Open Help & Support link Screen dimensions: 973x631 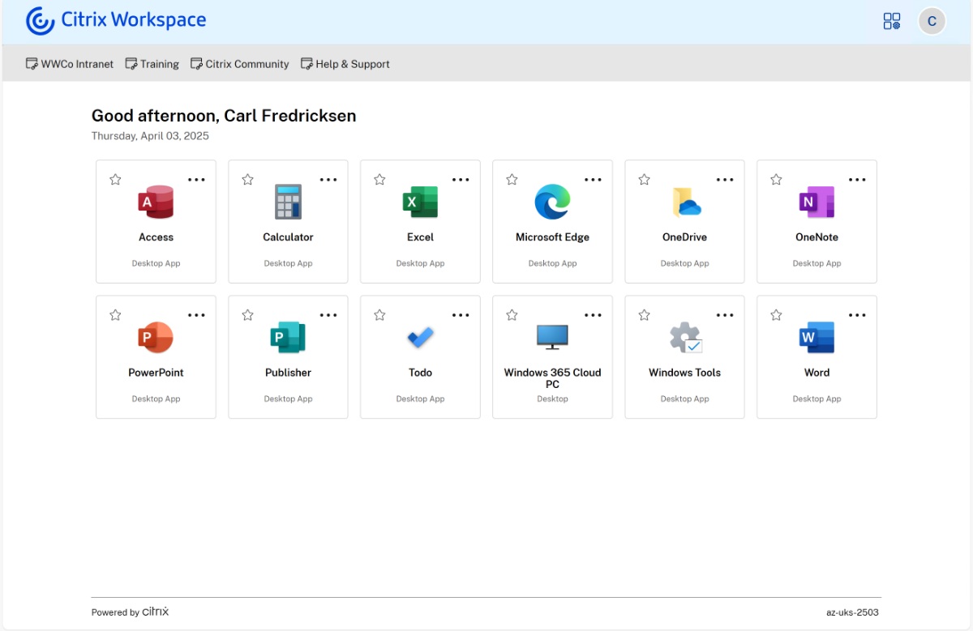click(x=345, y=64)
